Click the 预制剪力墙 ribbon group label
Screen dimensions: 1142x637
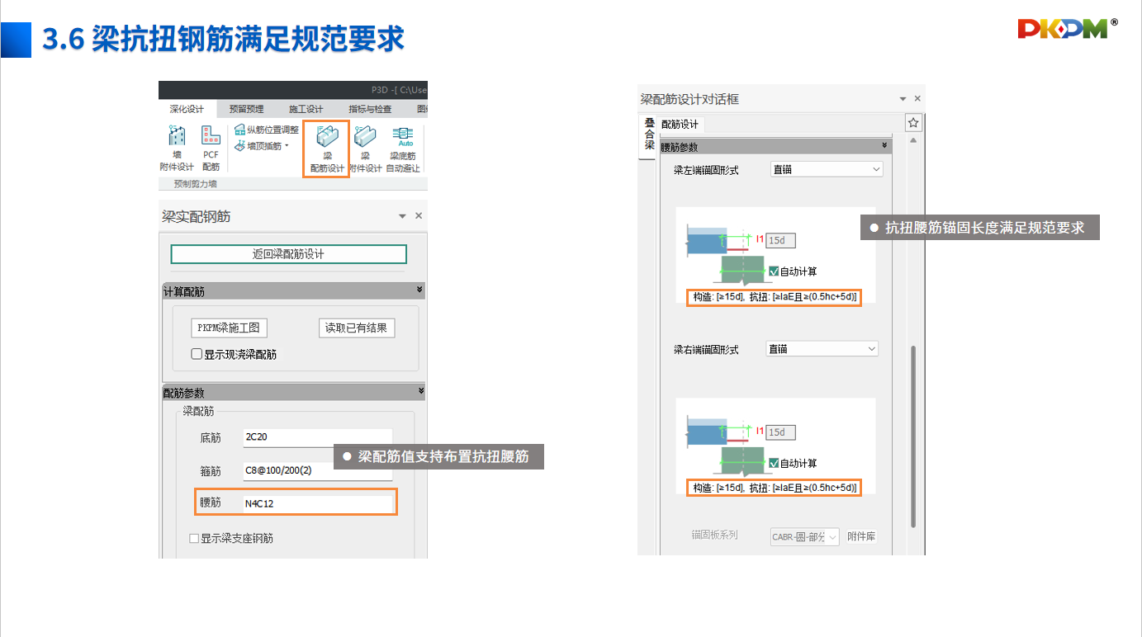pos(195,184)
